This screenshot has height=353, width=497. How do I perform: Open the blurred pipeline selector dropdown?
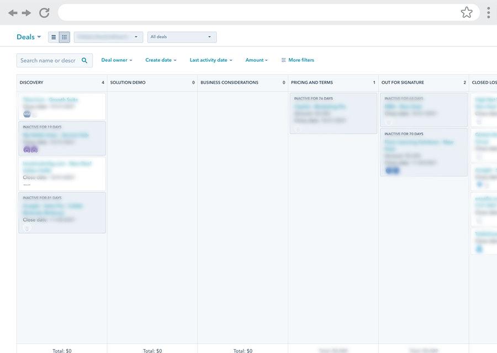pyautogui.click(x=108, y=37)
